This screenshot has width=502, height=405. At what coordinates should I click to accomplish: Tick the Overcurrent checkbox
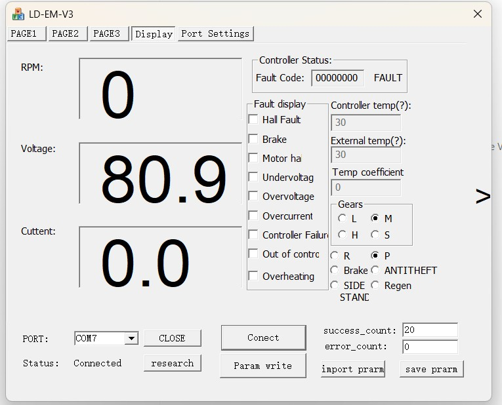[x=253, y=216]
